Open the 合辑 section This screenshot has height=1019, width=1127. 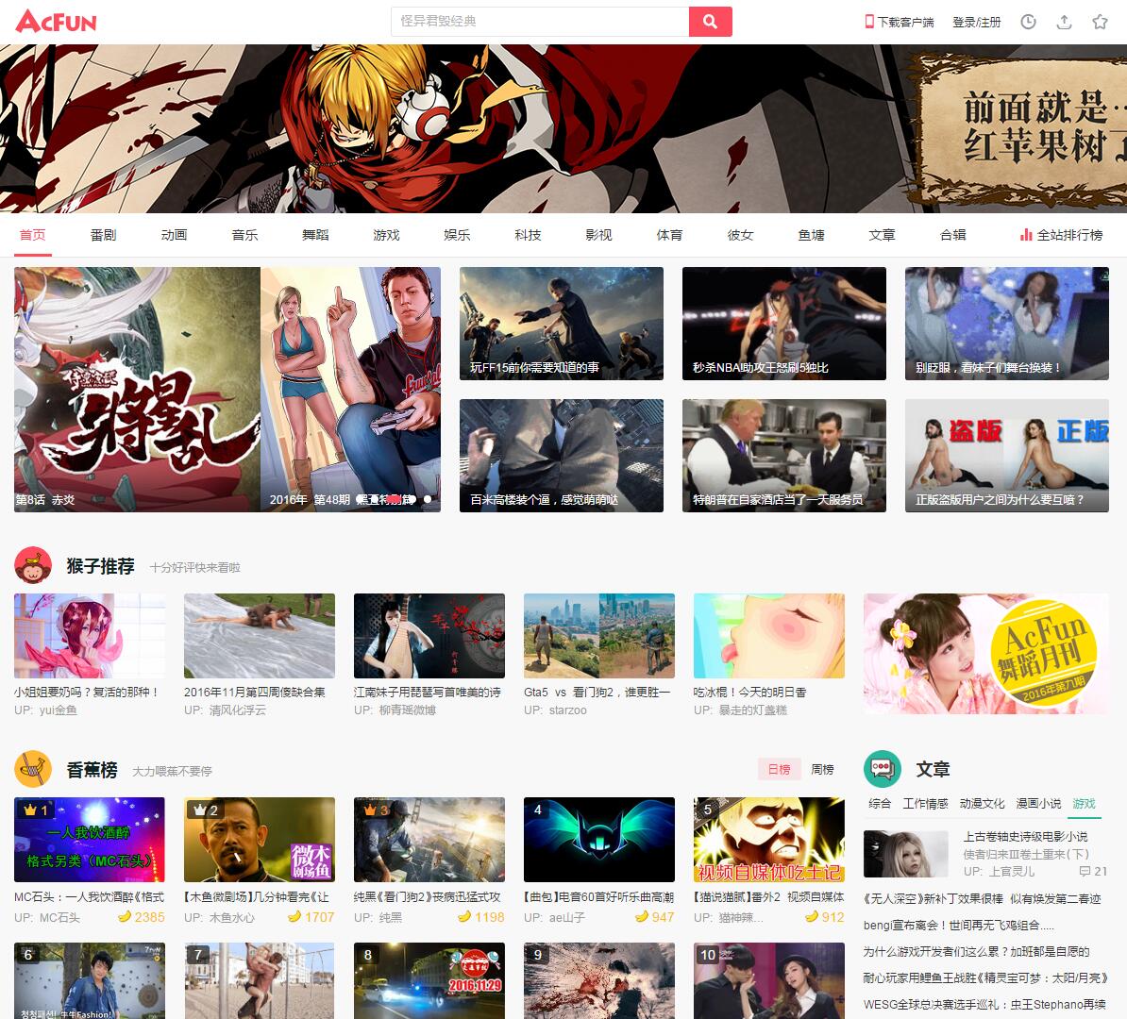953,235
